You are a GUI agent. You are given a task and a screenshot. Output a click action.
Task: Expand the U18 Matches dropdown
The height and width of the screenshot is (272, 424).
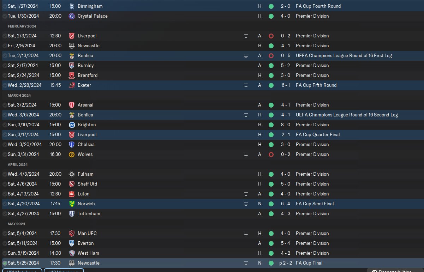(x=64, y=271)
